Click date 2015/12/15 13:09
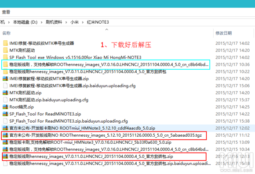This screenshot has height=174, width=255. point(233,142)
